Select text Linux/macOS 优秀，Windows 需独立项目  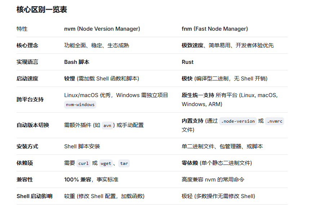coord(116,95)
